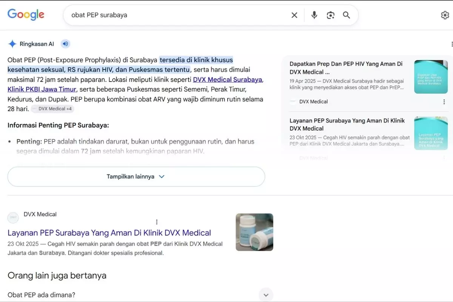Open source card 'Dapatkan Prep Dan PEP HIV'

[346, 68]
